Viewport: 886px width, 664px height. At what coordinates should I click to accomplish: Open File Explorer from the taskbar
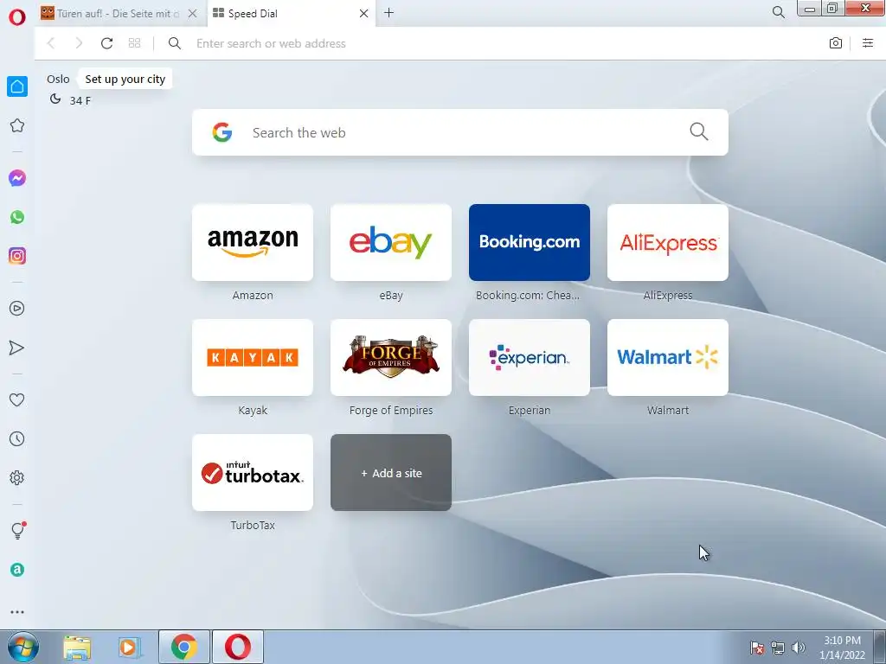[77, 647]
